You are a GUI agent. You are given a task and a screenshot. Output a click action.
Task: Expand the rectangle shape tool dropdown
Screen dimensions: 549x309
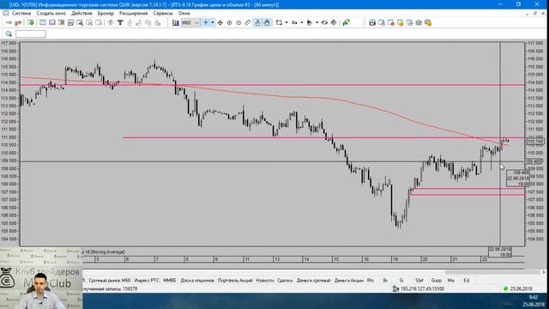point(287,23)
